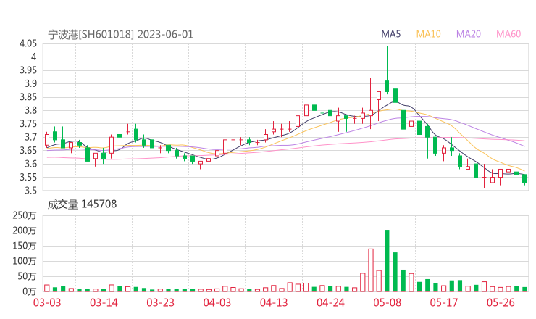Click the 3.65 price axis label

[x=28, y=150]
